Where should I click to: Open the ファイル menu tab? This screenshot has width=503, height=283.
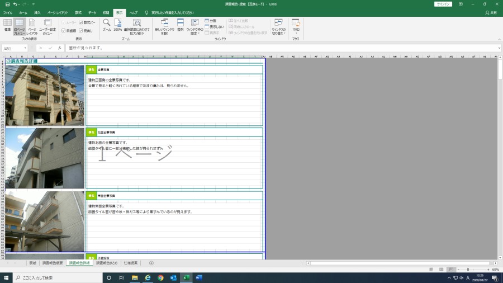pyautogui.click(x=8, y=13)
